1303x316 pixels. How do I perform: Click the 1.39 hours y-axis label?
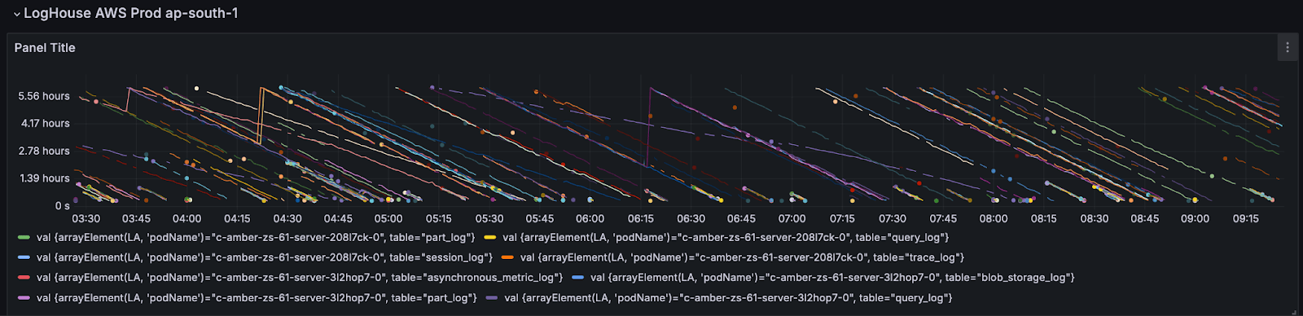point(45,178)
